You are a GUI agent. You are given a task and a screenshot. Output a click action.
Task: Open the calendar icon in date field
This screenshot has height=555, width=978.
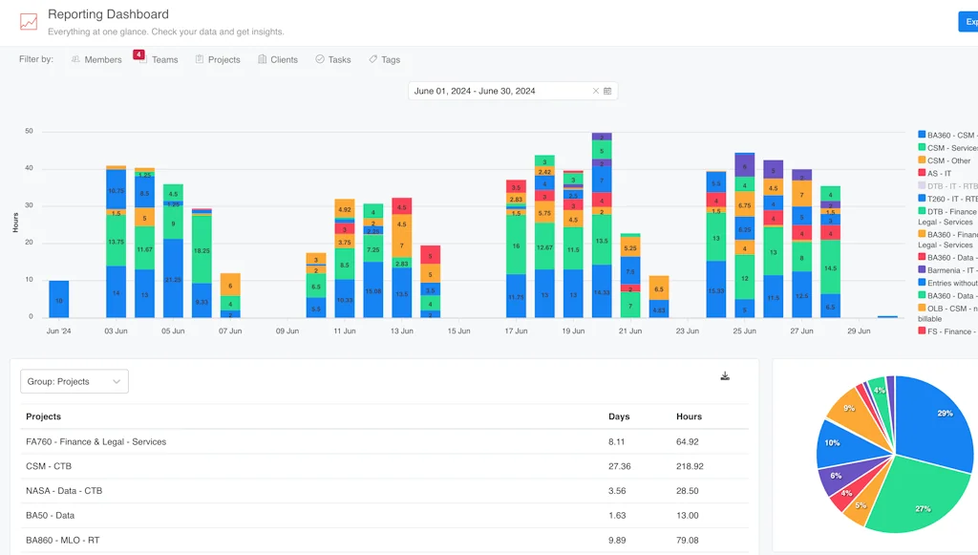607,92
